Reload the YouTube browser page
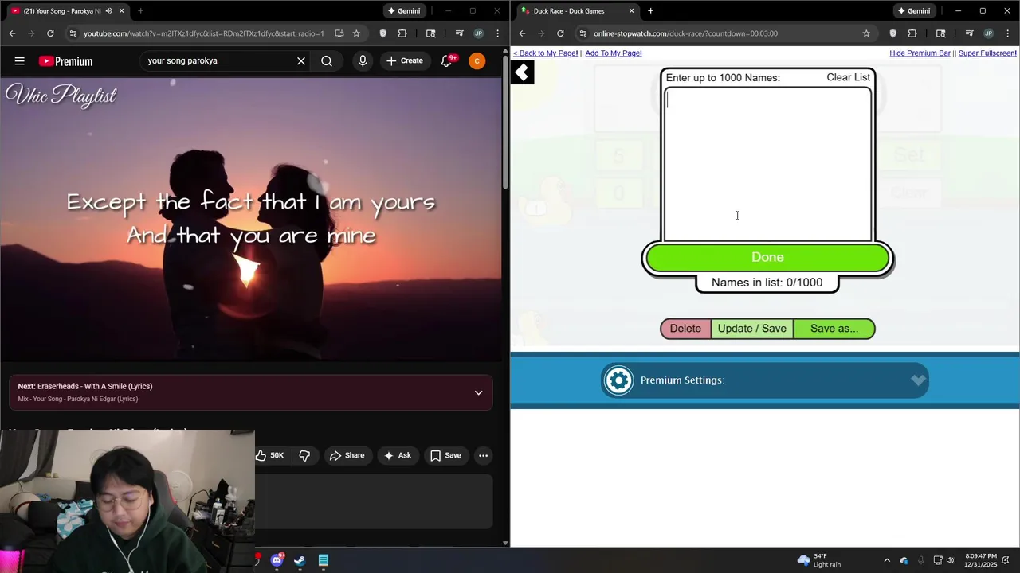This screenshot has height=573, width=1020. (x=50, y=33)
